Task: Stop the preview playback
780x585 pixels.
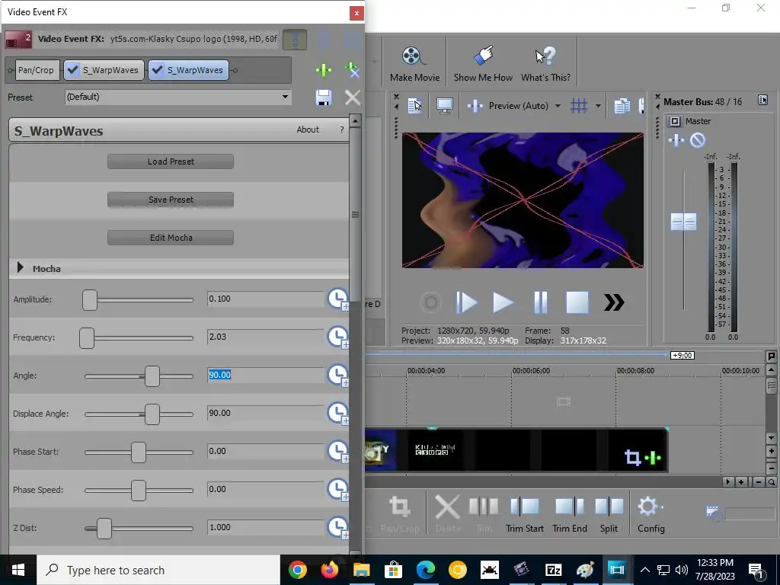Action: pyautogui.click(x=577, y=302)
